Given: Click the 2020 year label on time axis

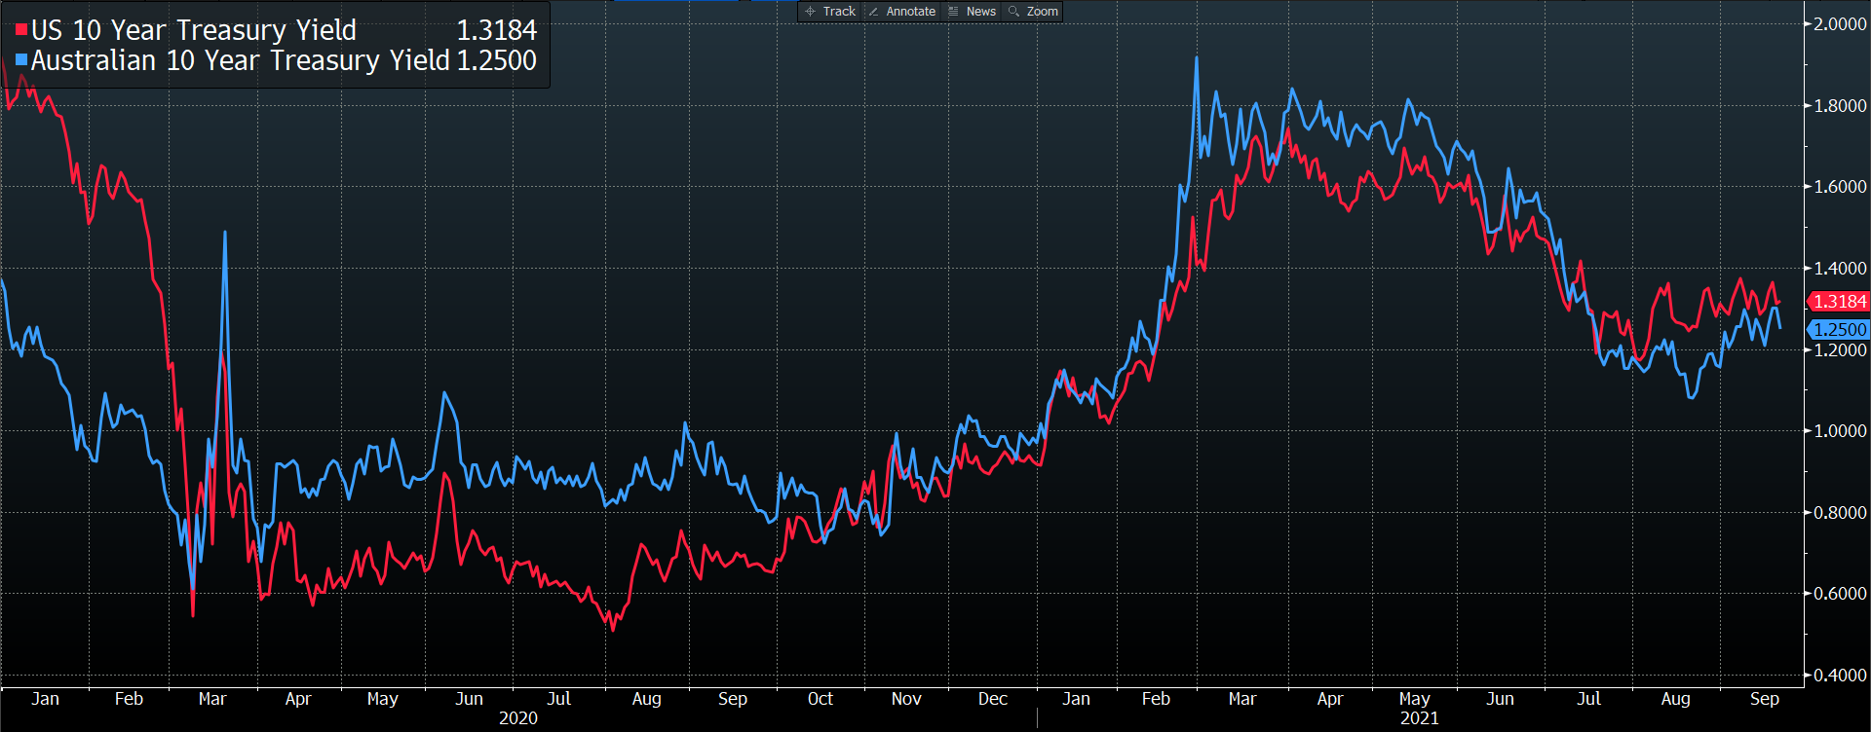Looking at the screenshot, I should 517,718.
